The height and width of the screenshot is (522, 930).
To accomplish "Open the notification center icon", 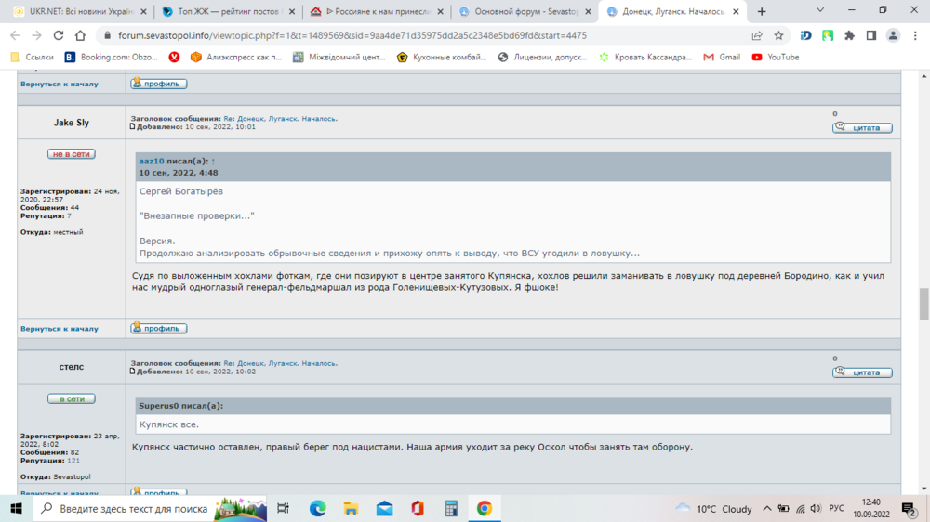I will point(910,508).
